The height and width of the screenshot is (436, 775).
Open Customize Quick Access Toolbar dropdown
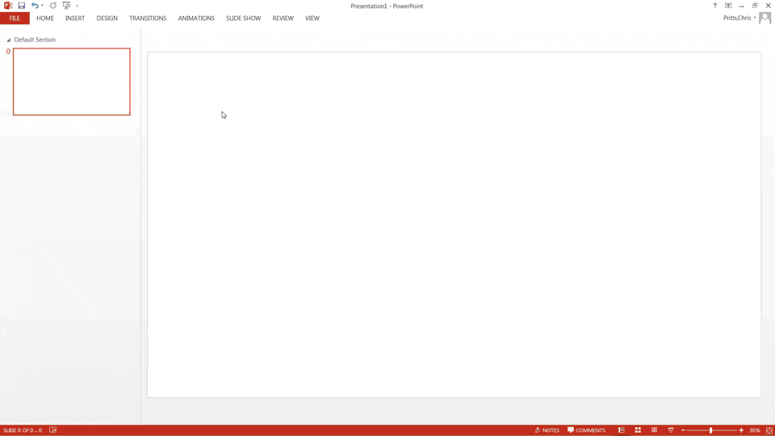coord(77,6)
